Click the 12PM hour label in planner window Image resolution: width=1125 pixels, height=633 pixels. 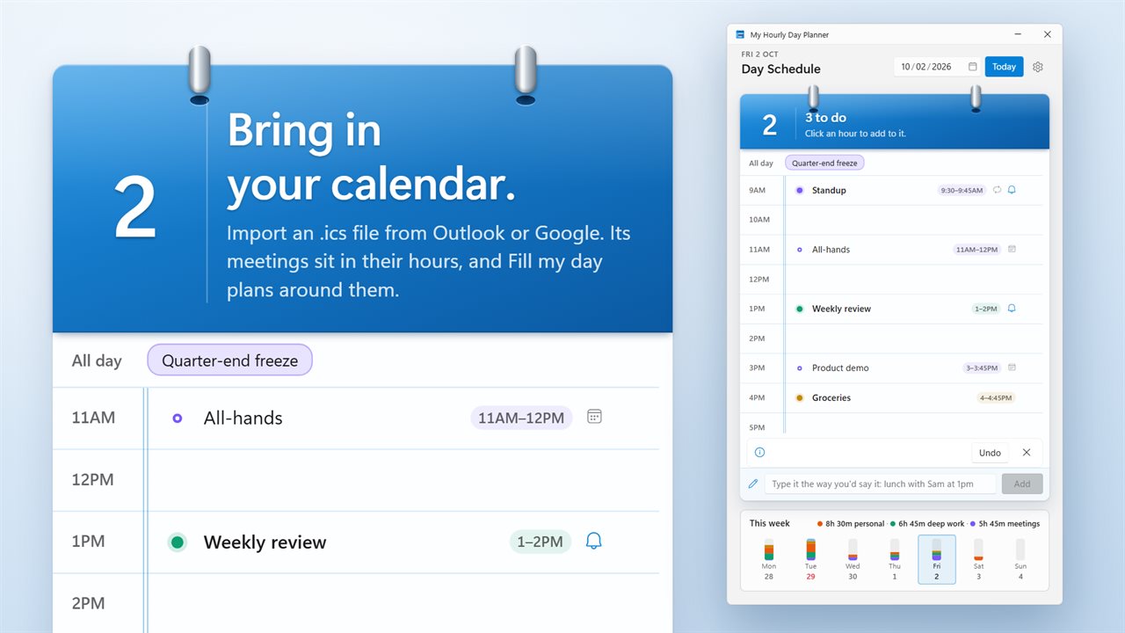click(759, 279)
